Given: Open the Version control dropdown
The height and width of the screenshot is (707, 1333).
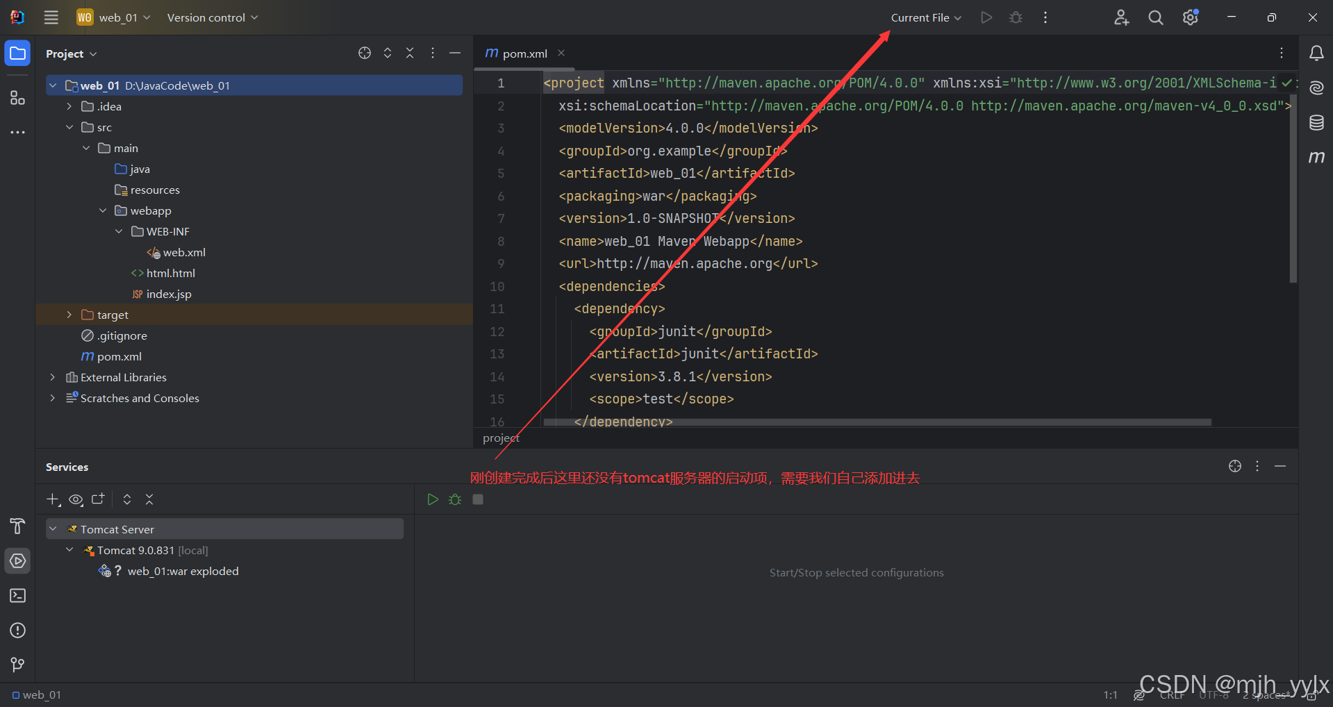Looking at the screenshot, I should tap(213, 17).
